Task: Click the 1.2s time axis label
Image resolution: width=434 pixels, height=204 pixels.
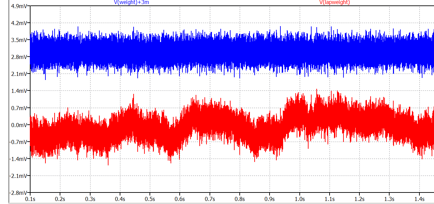Action: click(x=359, y=199)
